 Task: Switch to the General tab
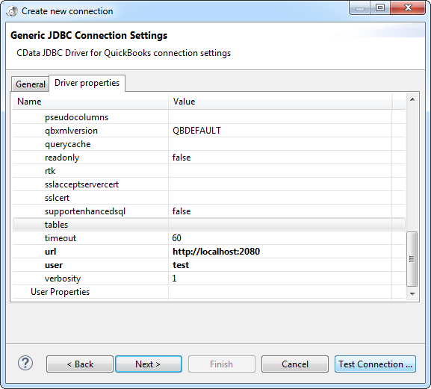click(x=30, y=84)
